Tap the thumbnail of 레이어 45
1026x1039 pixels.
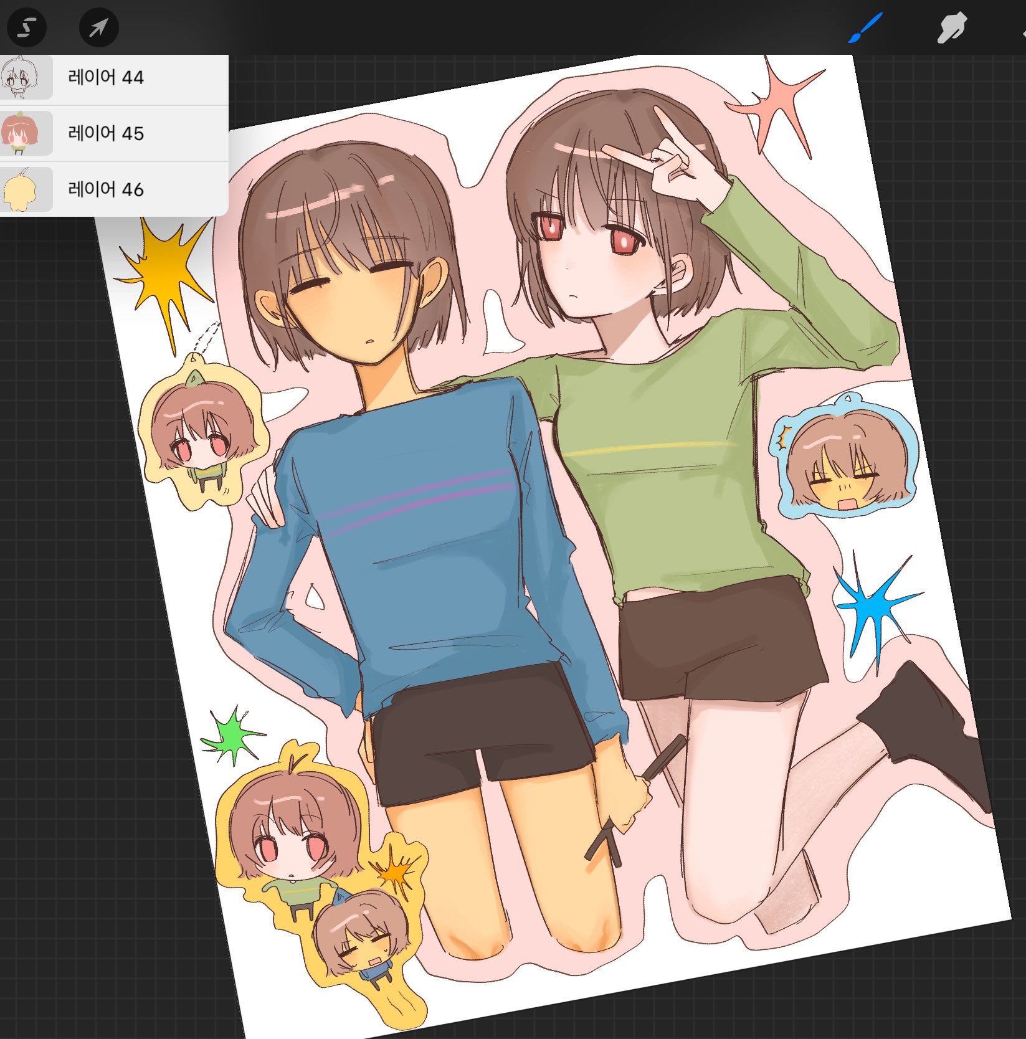click(26, 133)
